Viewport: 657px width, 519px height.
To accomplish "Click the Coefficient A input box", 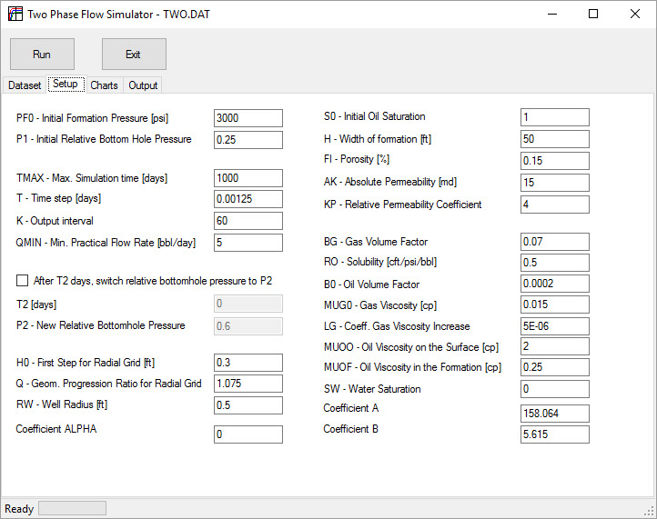I will click(554, 414).
